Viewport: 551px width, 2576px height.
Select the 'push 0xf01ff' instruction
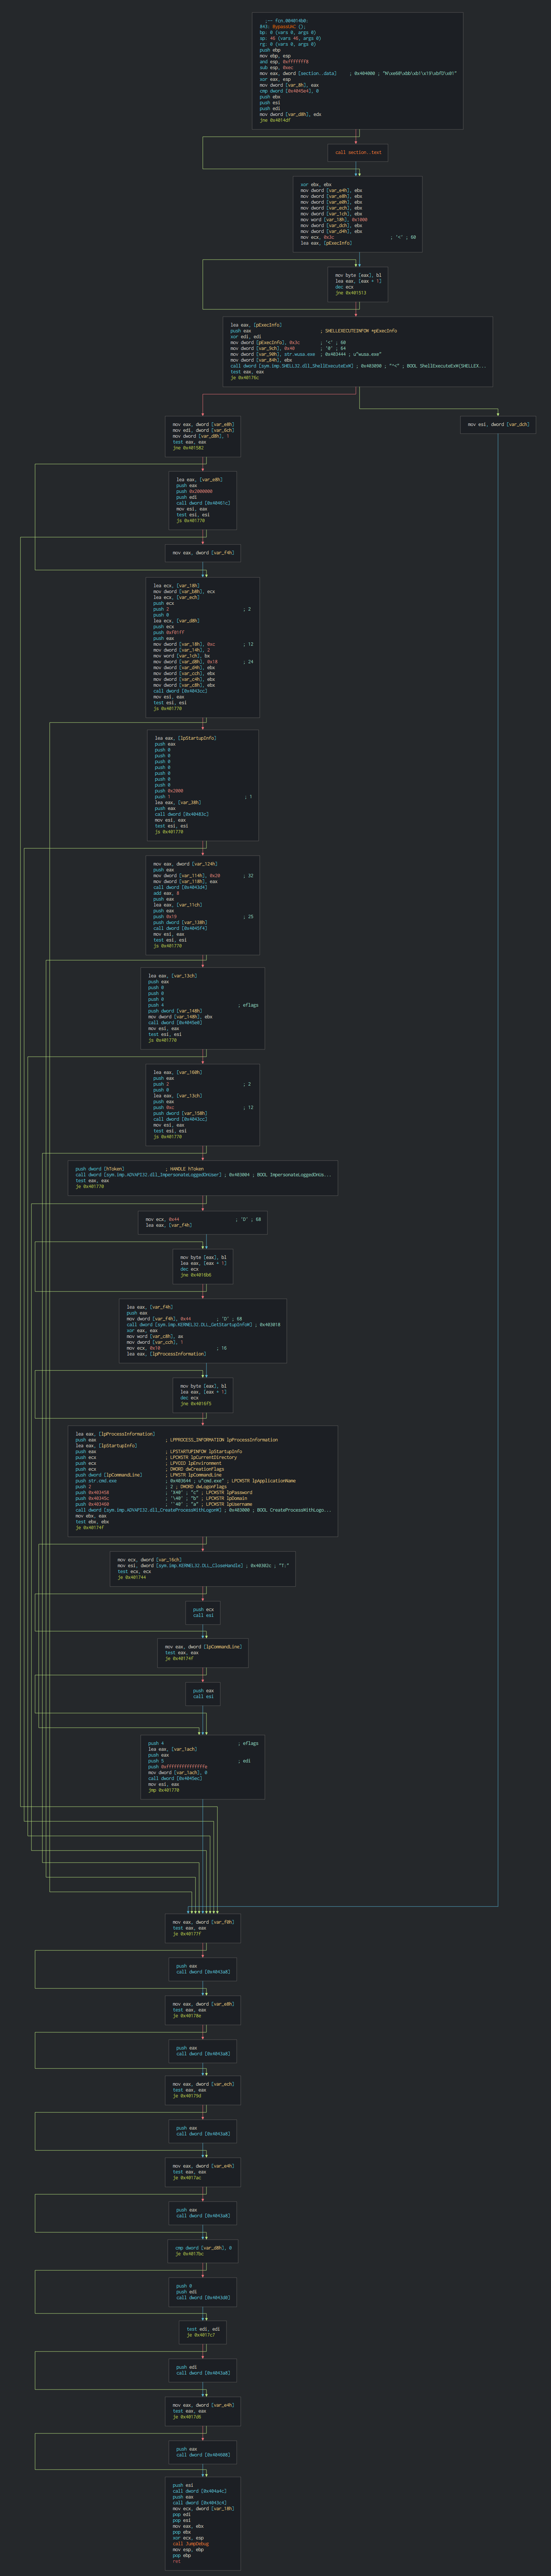pyautogui.click(x=169, y=632)
